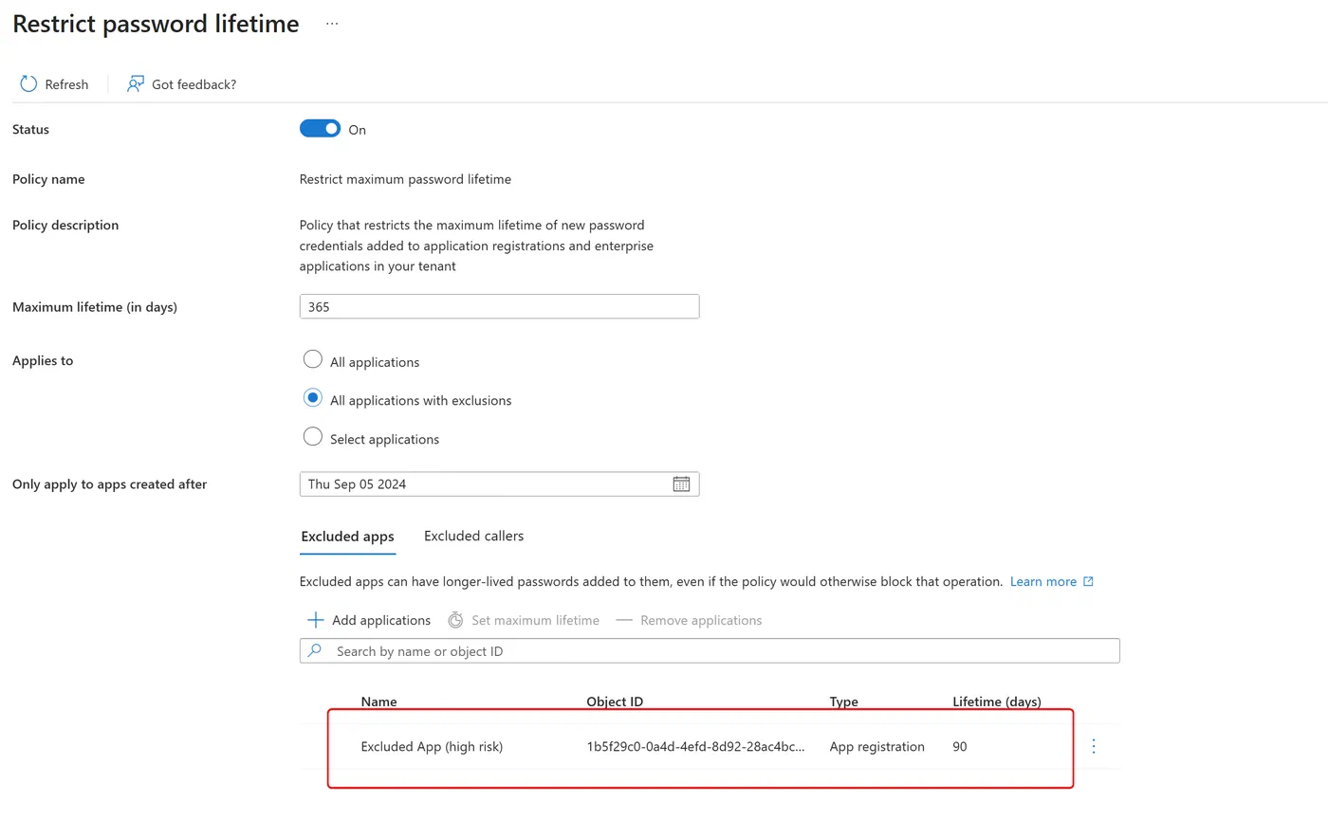
Task: Click the Add applications label
Action: tap(381, 621)
